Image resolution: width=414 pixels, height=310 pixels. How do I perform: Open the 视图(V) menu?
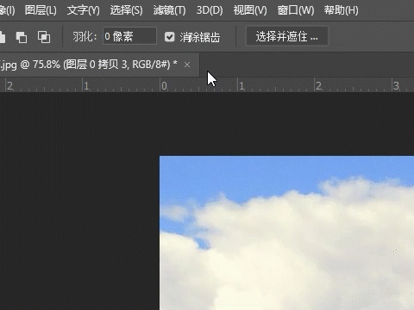(x=250, y=10)
